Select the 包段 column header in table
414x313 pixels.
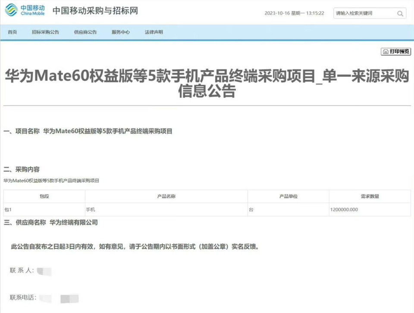point(43,196)
